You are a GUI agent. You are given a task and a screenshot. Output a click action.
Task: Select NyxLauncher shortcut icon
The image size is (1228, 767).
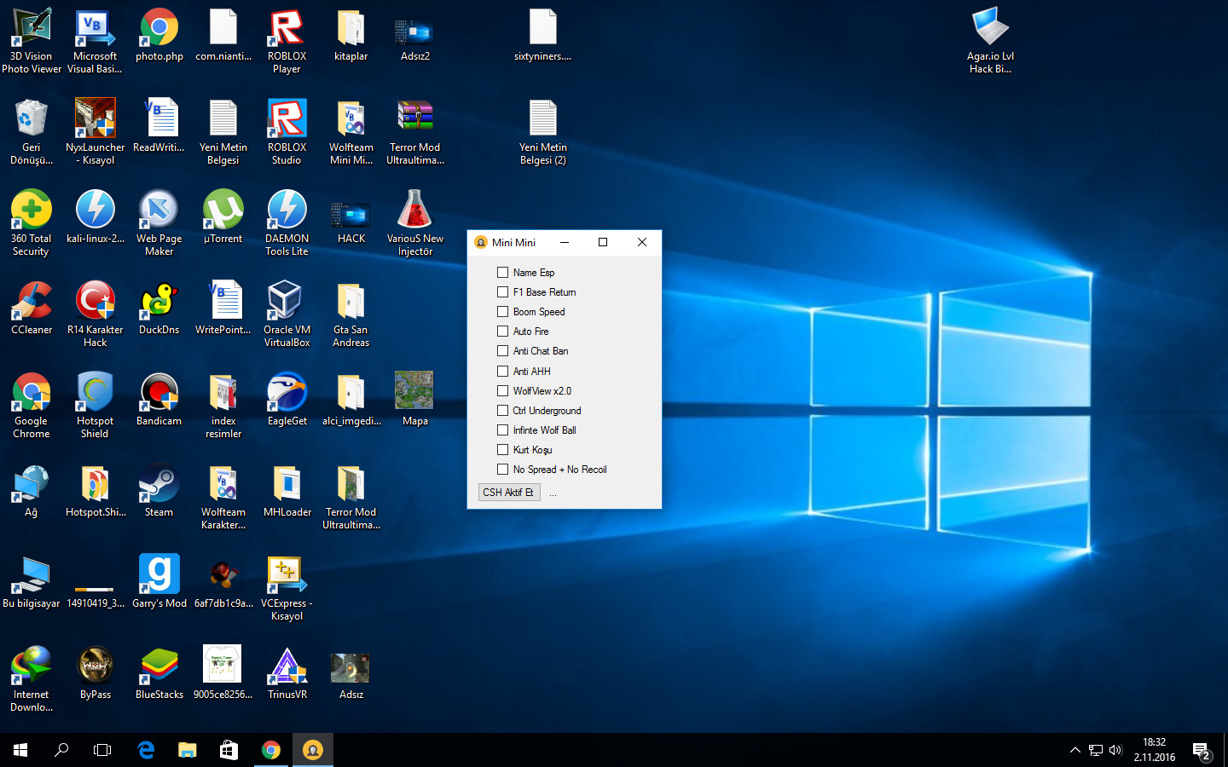coord(95,132)
